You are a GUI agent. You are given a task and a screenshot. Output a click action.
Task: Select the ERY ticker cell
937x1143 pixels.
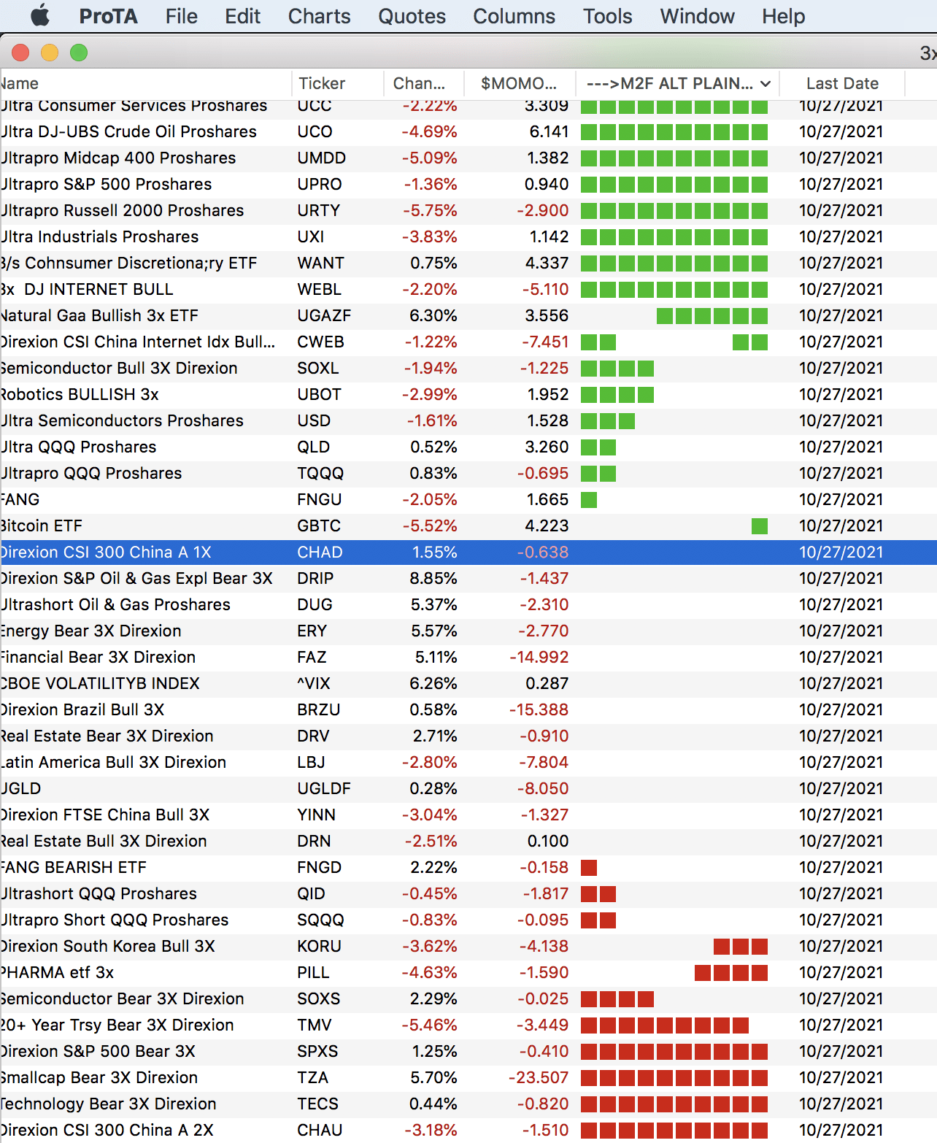tap(312, 631)
